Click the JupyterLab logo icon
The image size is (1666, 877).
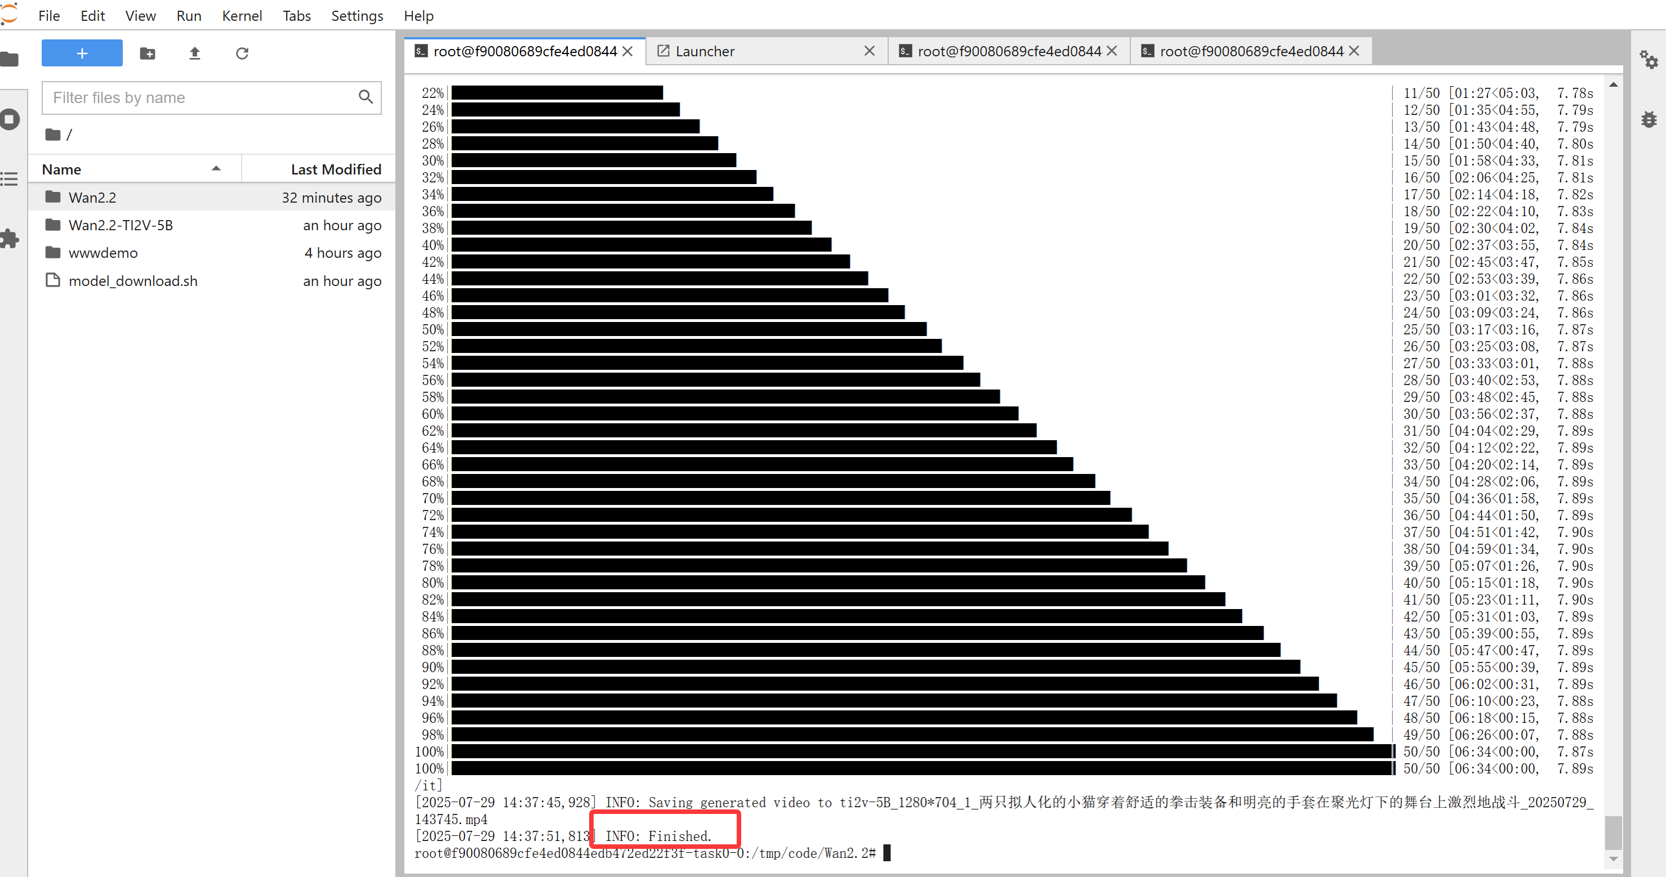click(9, 15)
